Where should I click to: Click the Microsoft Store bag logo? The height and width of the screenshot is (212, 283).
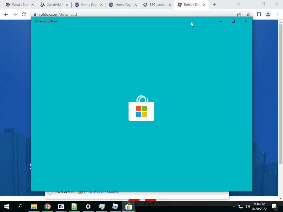pyautogui.click(x=141, y=108)
